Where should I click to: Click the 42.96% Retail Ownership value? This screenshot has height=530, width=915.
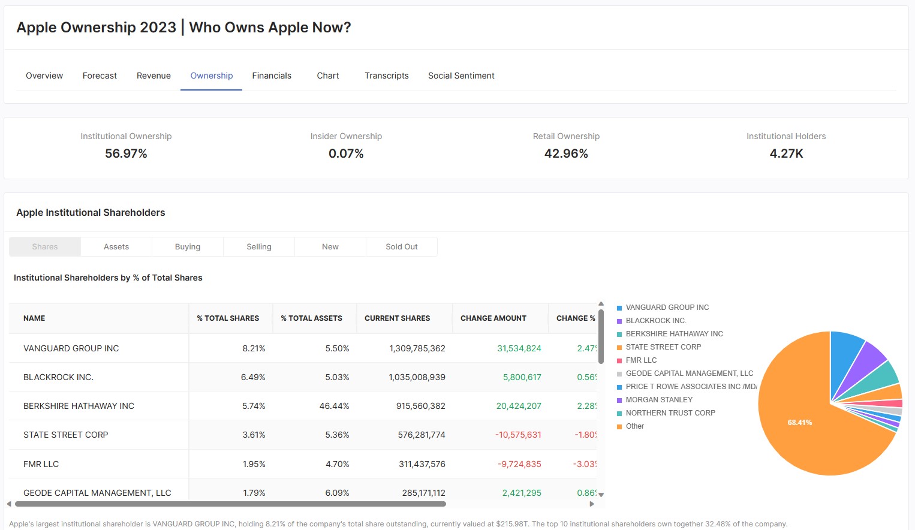coord(566,153)
